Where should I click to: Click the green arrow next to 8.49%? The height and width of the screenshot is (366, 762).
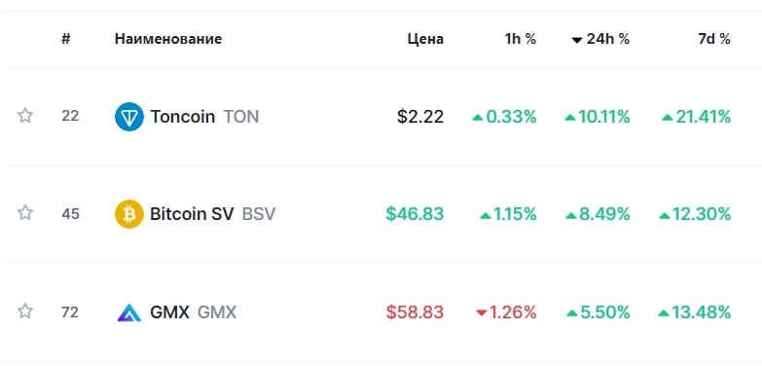point(570,215)
